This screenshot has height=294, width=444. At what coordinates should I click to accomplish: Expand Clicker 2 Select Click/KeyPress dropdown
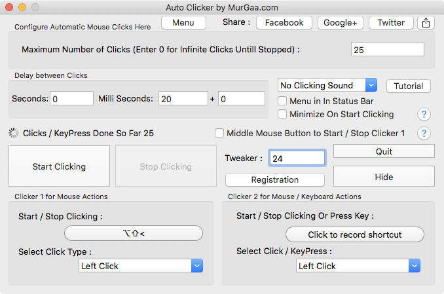(358, 266)
